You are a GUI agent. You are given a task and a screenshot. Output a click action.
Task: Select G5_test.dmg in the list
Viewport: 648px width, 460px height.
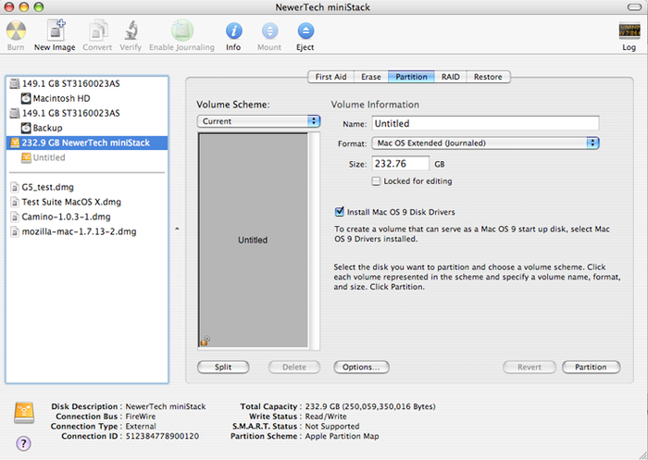tap(47, 187)
